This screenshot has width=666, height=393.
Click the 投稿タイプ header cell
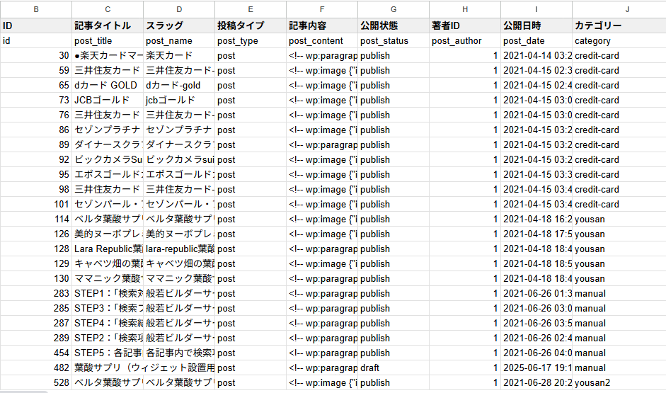pos(250,25)
